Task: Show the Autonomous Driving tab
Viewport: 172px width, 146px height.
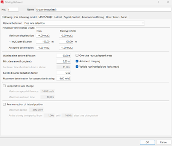Action: (x=93, y=17)
